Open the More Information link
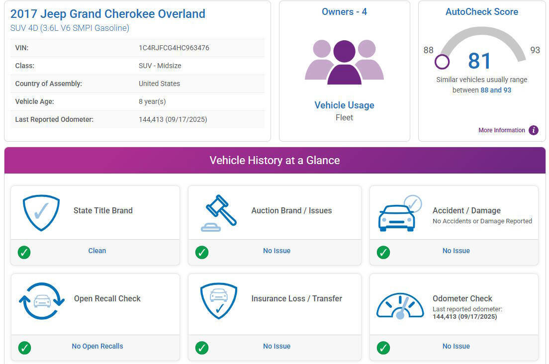Image resolution: width=549 pixels, height=364 pixels. tap(501, 130)
